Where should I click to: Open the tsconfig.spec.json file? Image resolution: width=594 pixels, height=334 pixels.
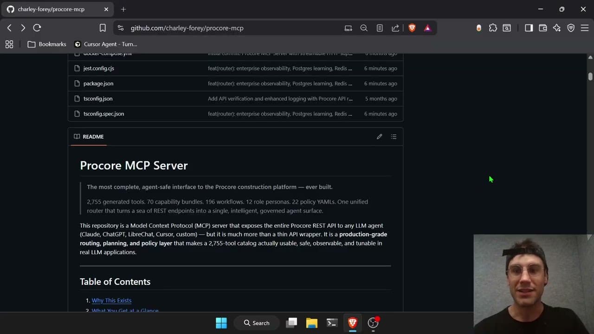103,114
